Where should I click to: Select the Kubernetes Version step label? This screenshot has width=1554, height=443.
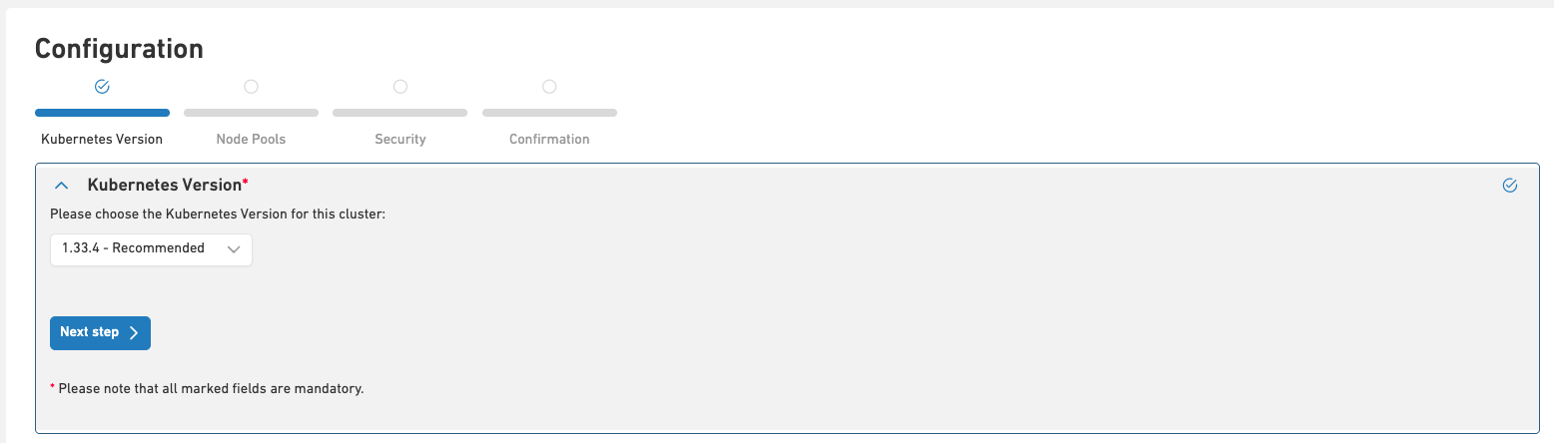102,139
